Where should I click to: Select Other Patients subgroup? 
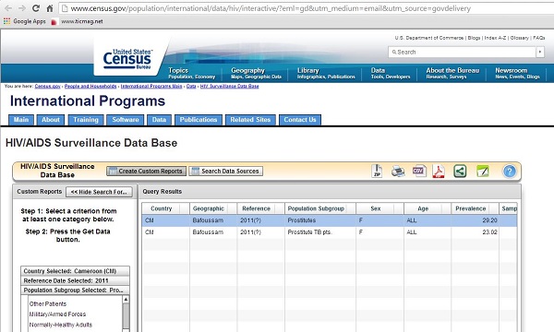(48, 303)
